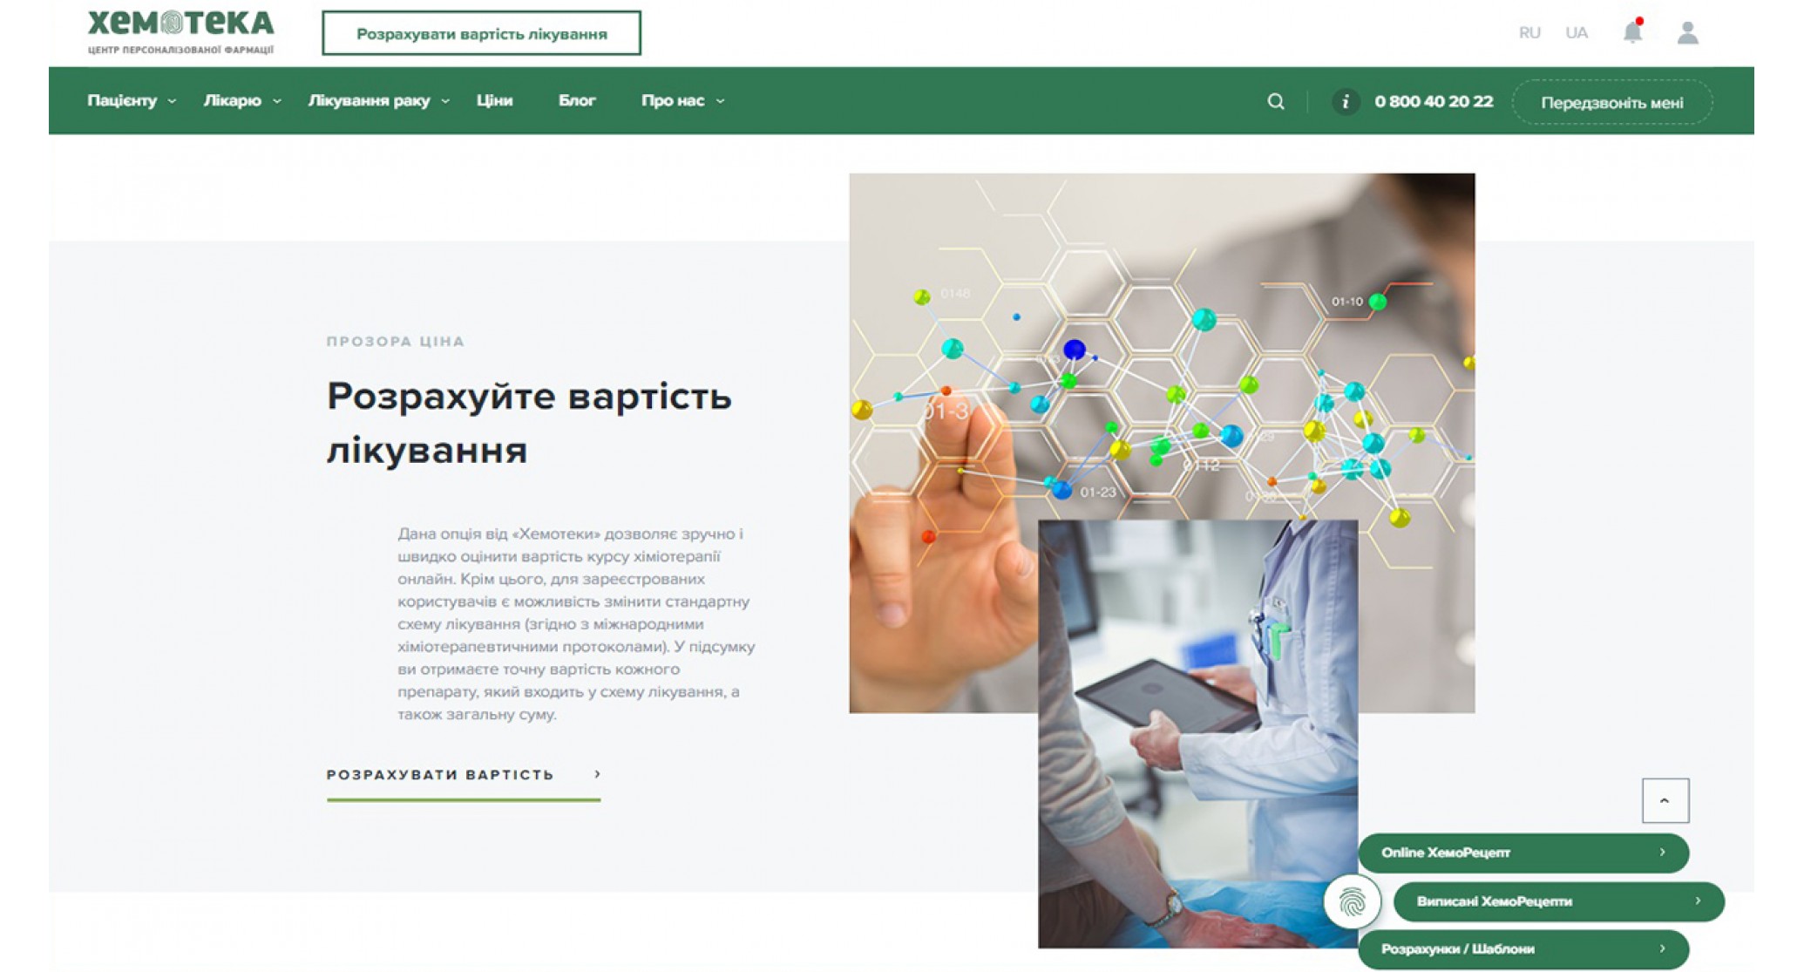Switch language to UA

pos(1577,33)
